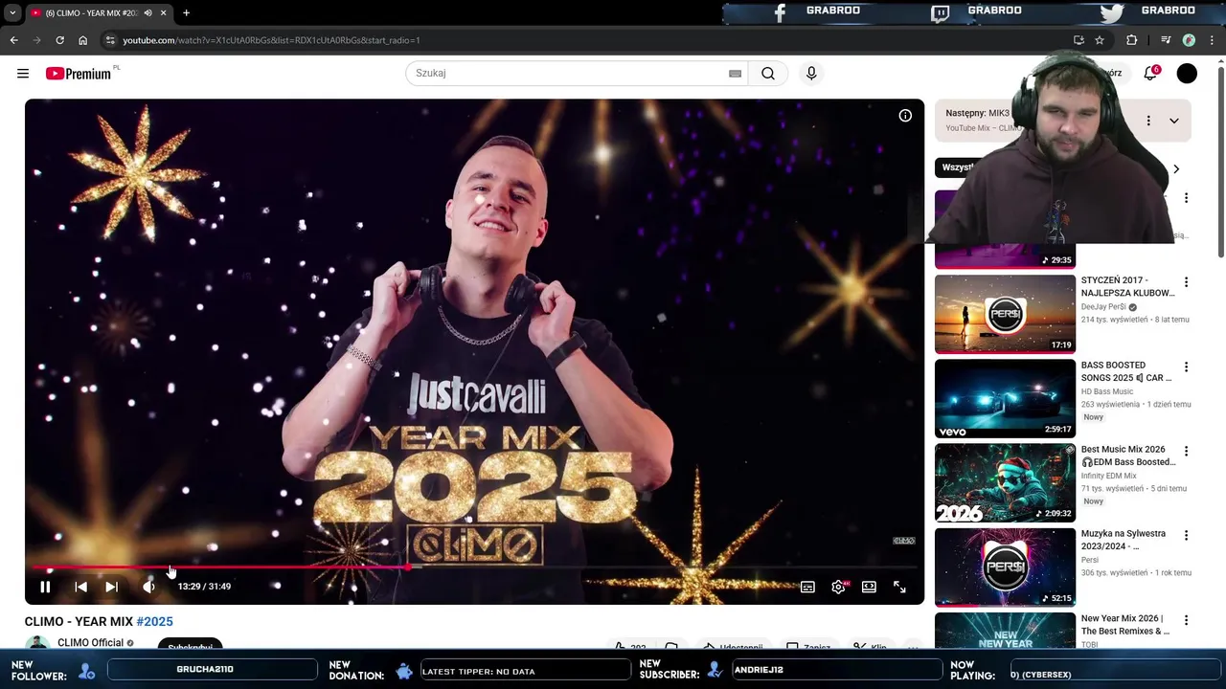1226x689 pixels.
Task: Open the CLIMO Official channel name
Action: [x=90, y=643]
